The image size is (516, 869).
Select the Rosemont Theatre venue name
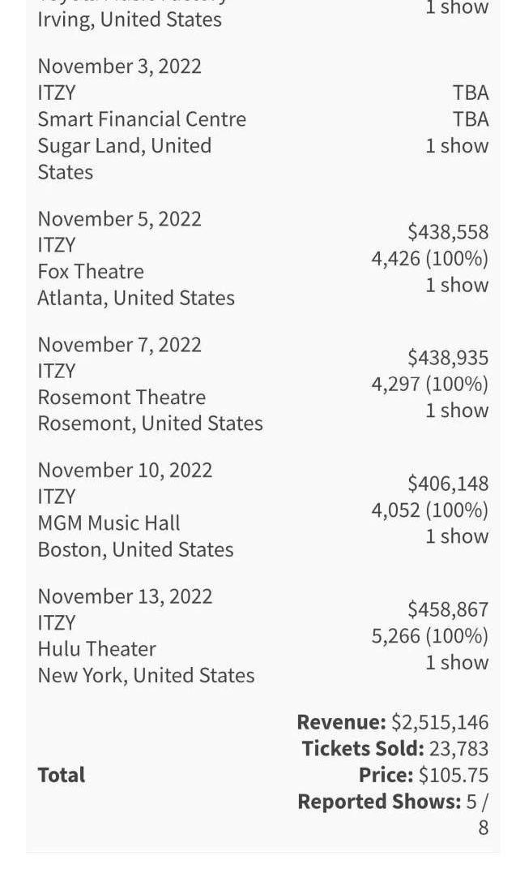[x=122, y=398]
